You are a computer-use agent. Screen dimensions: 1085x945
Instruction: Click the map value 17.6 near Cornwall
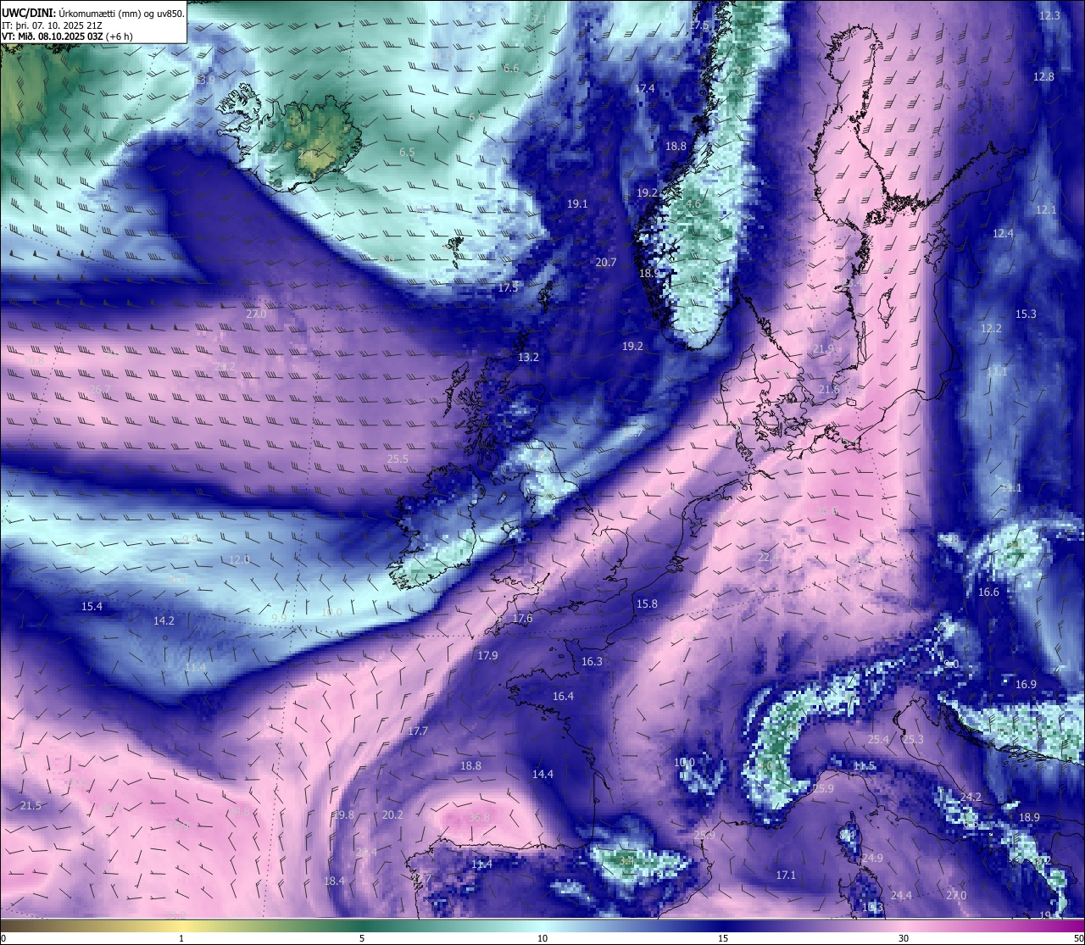[x=522, y=619]
